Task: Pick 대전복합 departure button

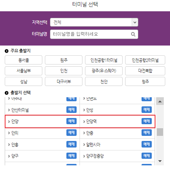Action: (145, 71)
